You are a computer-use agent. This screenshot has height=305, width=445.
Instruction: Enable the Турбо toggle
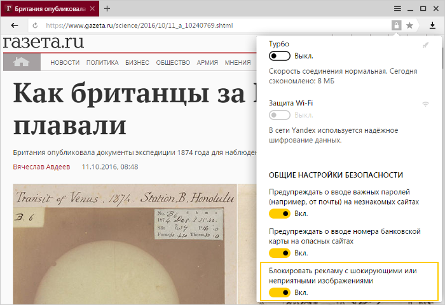tap(280, 56)
